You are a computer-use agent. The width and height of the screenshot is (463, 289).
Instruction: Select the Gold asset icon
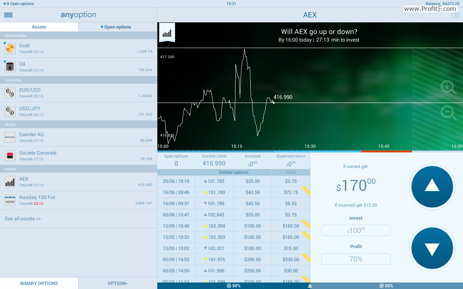tap(10, 48)
